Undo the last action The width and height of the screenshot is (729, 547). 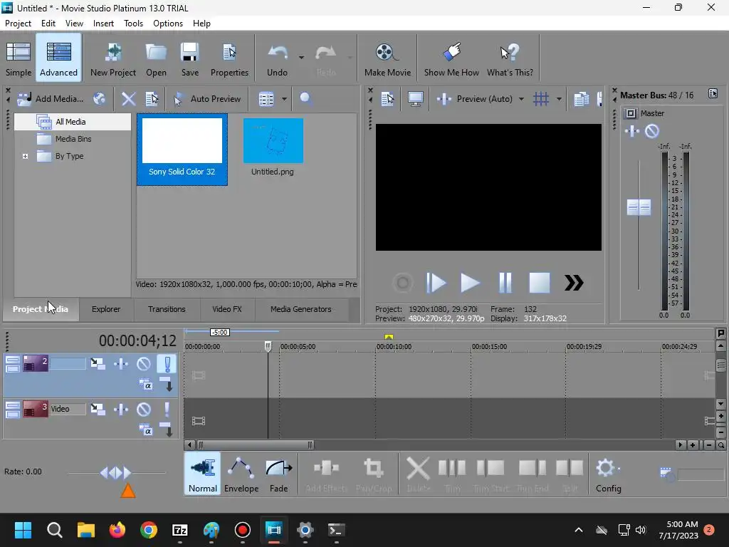point(277,59)
